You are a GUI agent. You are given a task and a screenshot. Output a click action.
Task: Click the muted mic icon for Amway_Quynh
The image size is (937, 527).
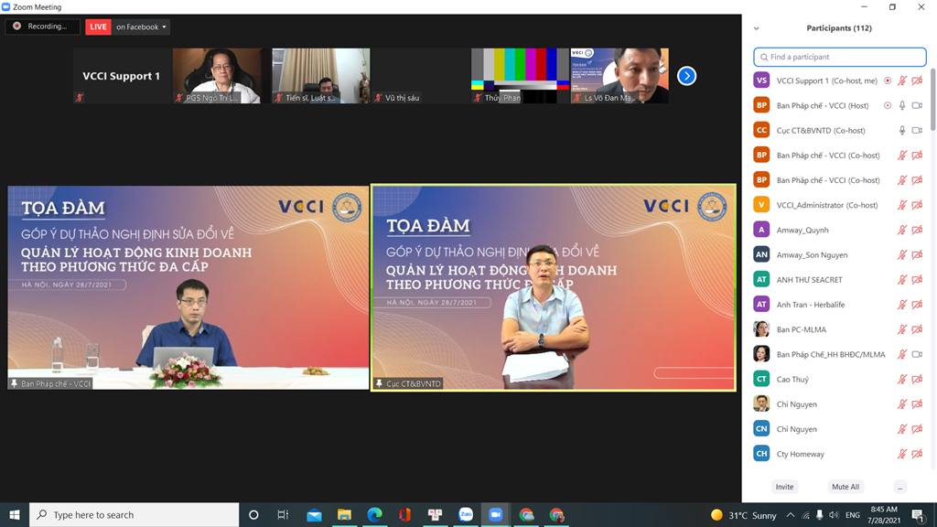[x=902, y=231]
